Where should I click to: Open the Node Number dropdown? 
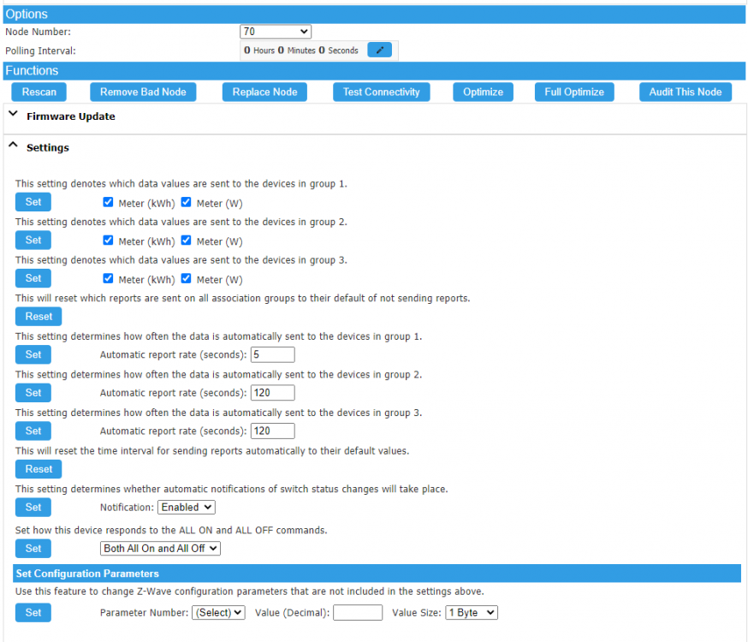click(276, 32)
